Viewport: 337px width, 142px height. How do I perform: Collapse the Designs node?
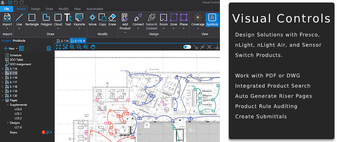click(x=8, y=123)
